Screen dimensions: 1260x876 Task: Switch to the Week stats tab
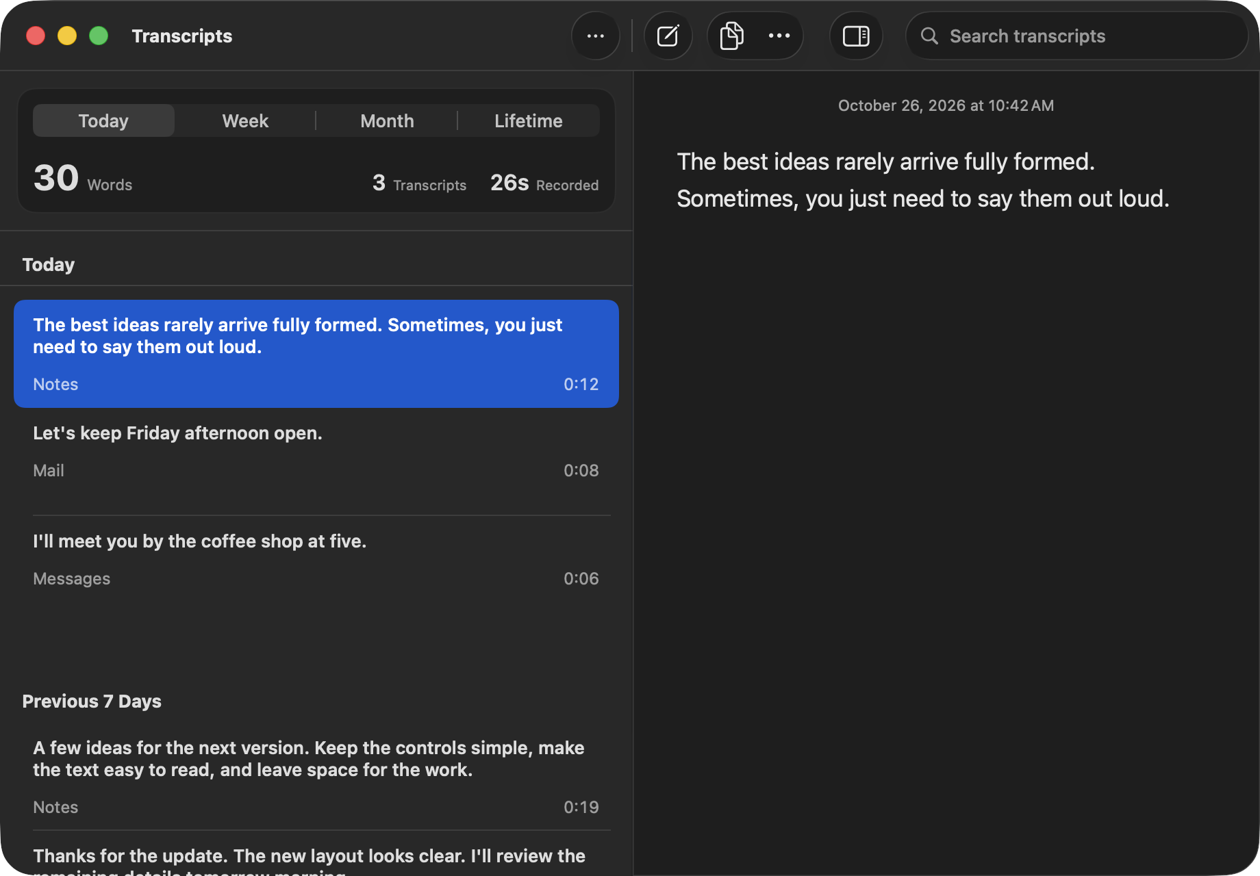point(245,120)
